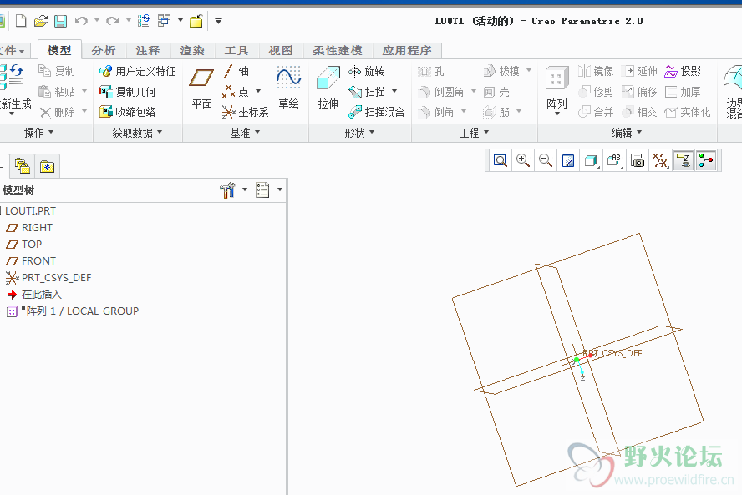This screenshot has height=495, width=742.
Task: Open the 点 type dropdown arrow
Action: 258,91
